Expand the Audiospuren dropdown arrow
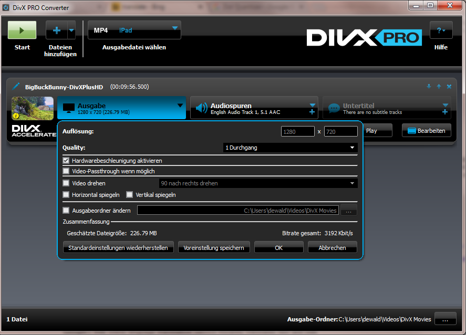 pos(313,105)
